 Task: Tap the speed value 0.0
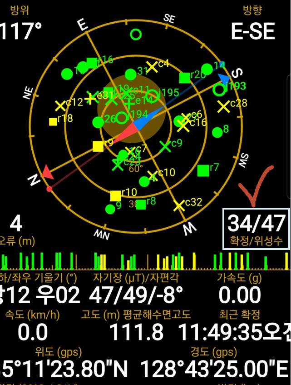(33, 332)
